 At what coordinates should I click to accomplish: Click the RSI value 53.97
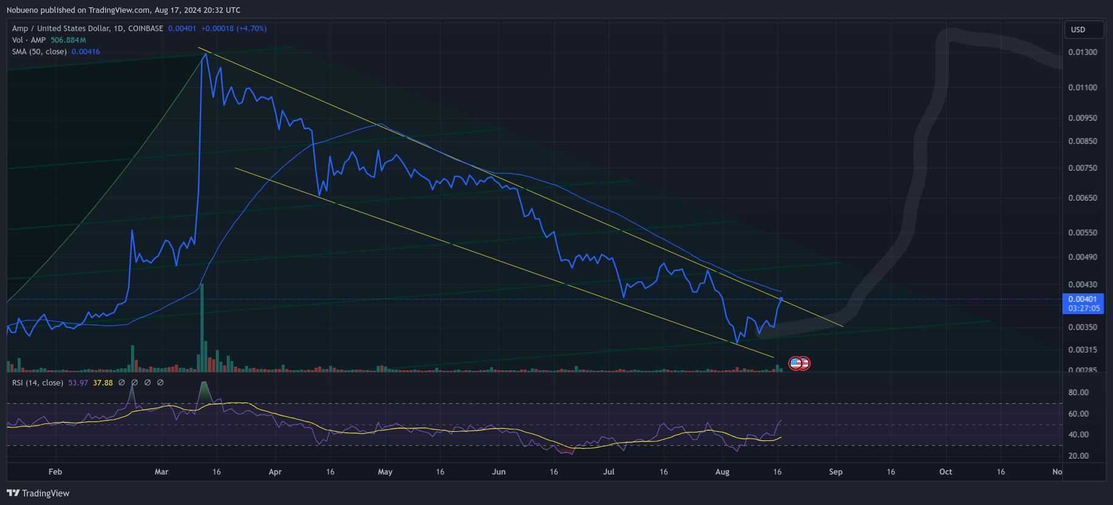(x=78, y=382)
